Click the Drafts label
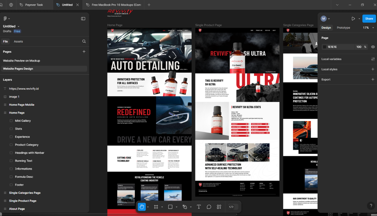377x216 pixels. (x=7, y=31)
